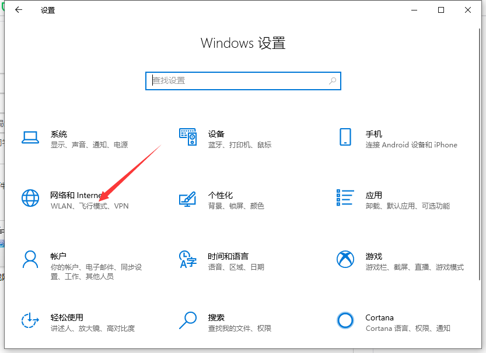Click the globe icon for network settings

point(30,198)
